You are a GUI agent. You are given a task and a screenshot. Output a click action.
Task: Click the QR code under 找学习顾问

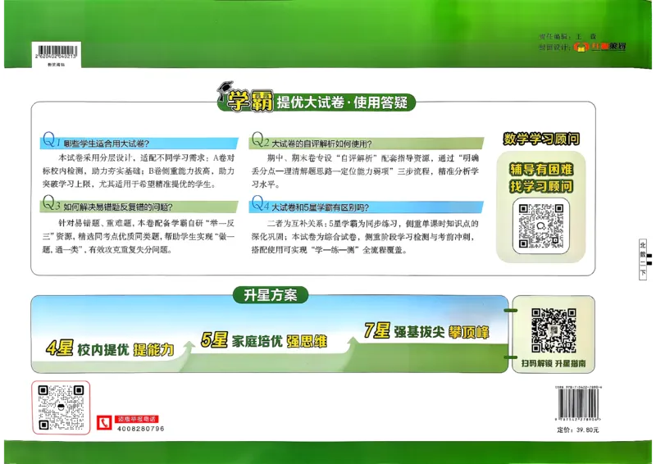point(541,225)
